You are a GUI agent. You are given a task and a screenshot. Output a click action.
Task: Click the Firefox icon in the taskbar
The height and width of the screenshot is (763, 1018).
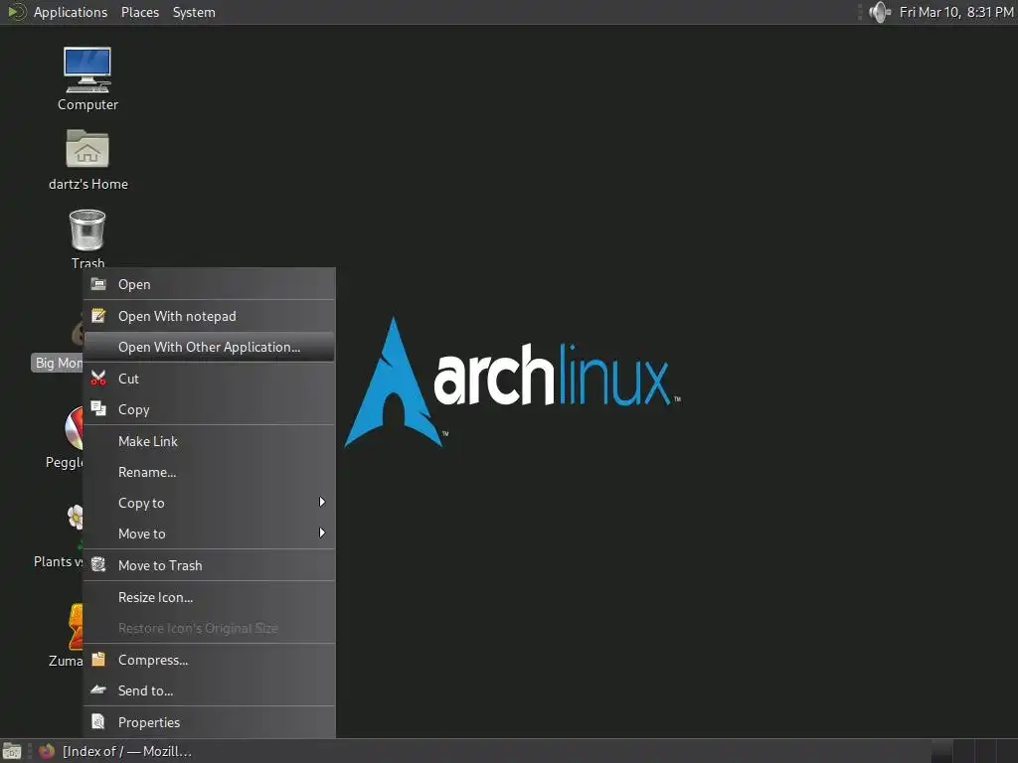pos(47,751)
